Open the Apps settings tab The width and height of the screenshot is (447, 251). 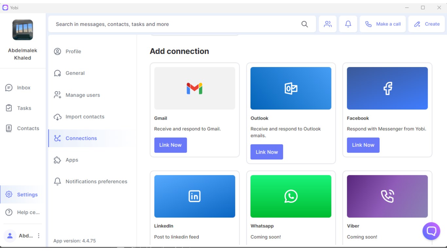click(x=92, y=160)
